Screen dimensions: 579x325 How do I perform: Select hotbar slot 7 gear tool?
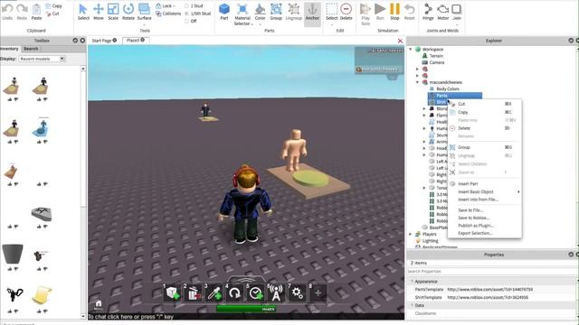click(298, 292)
